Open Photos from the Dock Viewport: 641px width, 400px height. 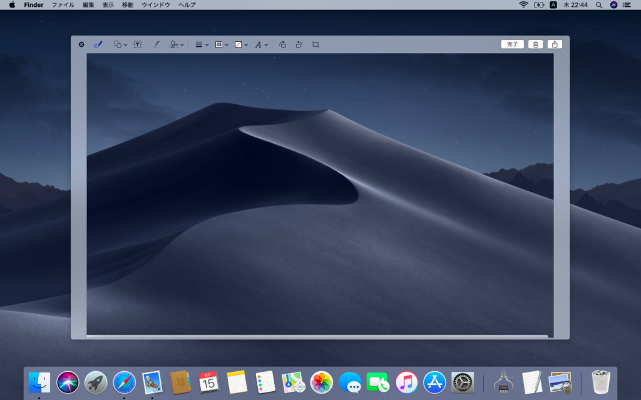pos(321,382)
